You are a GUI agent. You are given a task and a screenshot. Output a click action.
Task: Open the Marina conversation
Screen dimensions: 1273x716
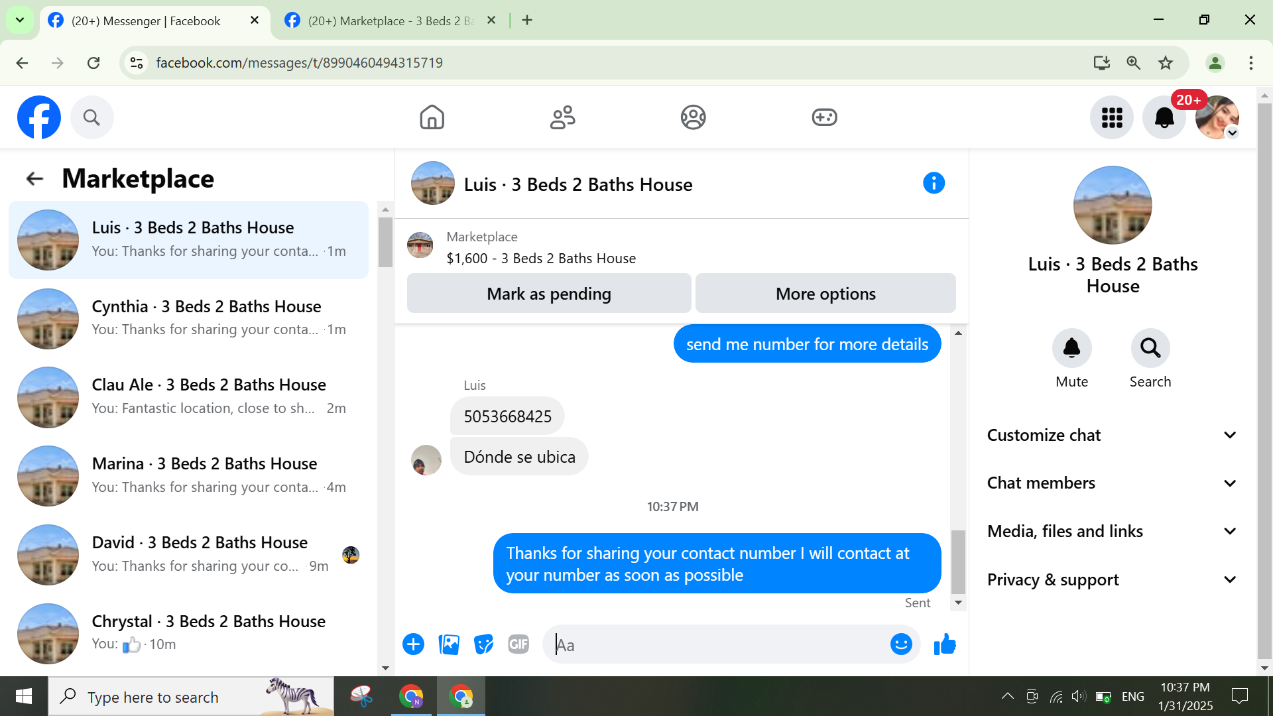pos(188,476)
